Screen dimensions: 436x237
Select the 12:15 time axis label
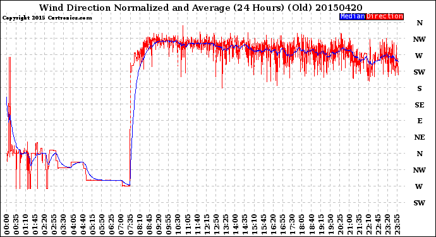point(207,224)
